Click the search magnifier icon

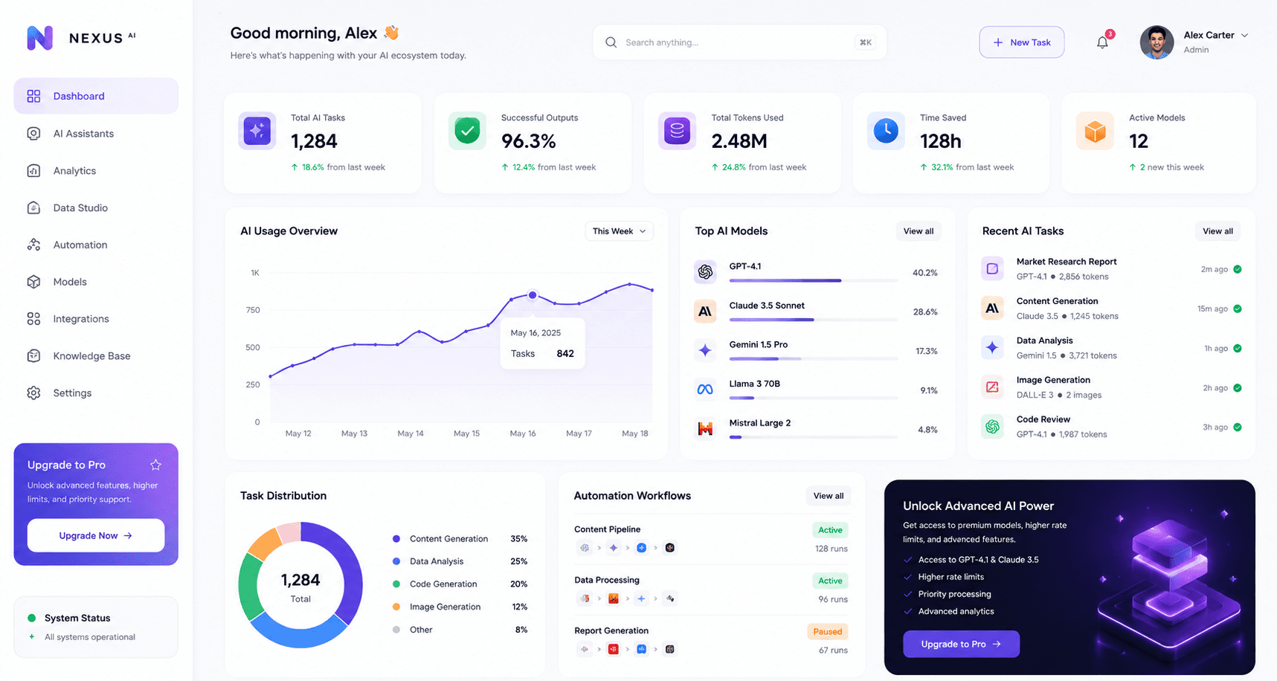pyautogui.click(x=611, y=42)
